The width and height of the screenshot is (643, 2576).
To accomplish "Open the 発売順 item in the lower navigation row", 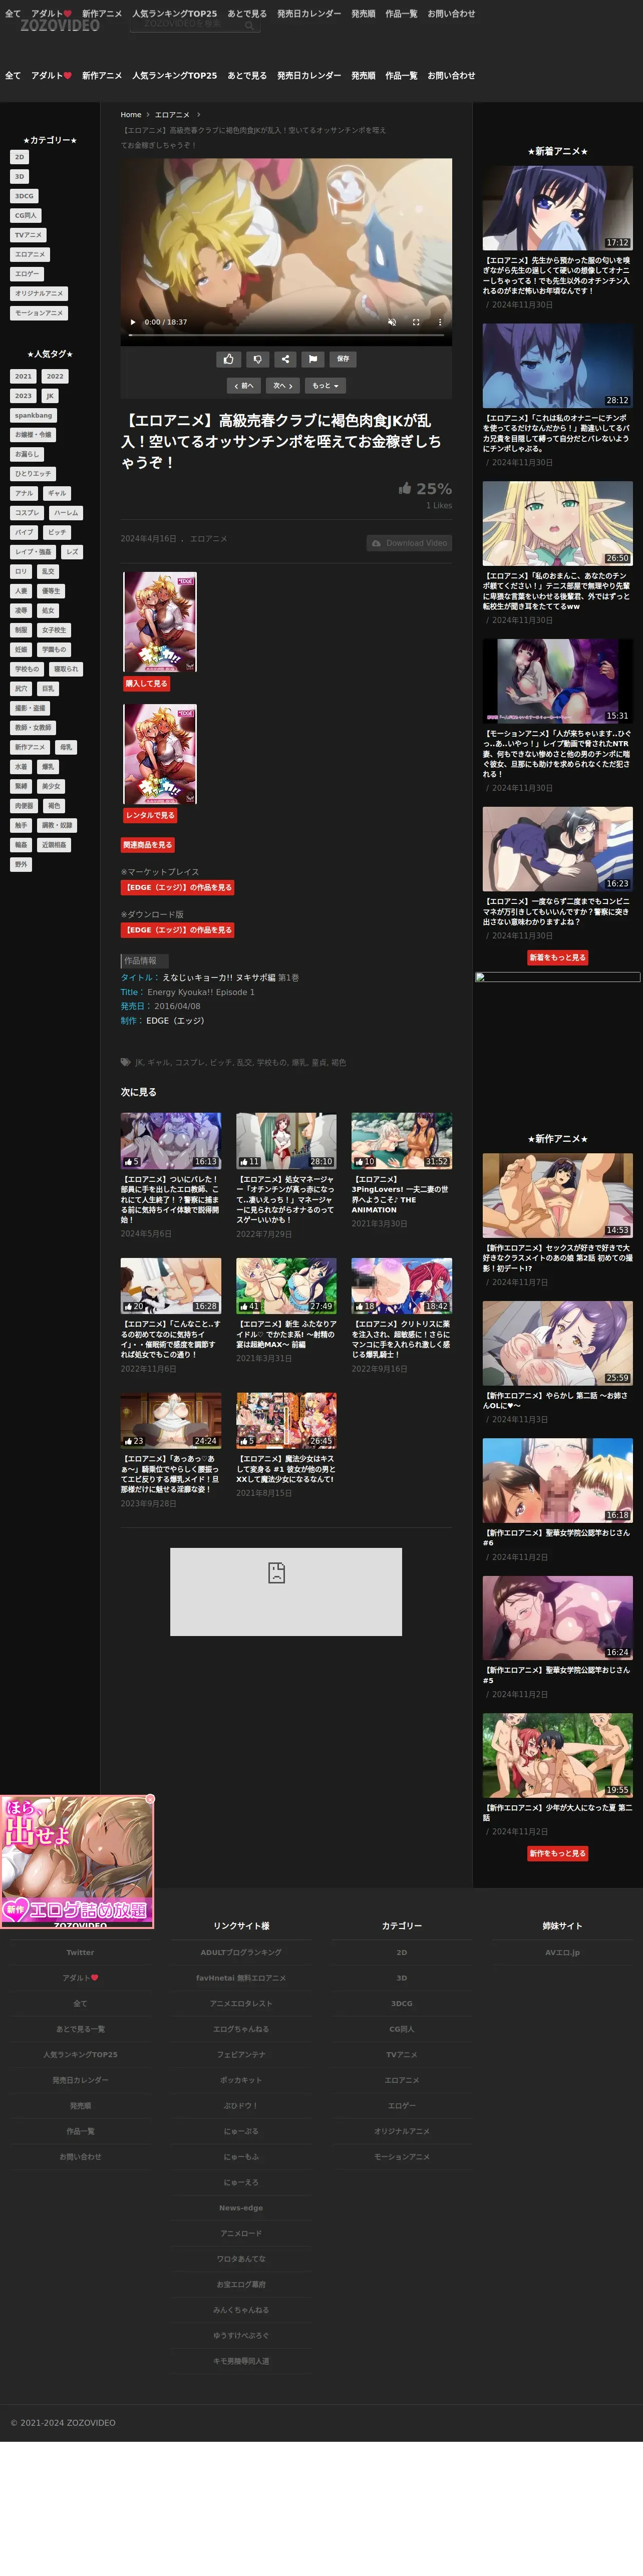I will pyautogui.click(x=363, y=76).
